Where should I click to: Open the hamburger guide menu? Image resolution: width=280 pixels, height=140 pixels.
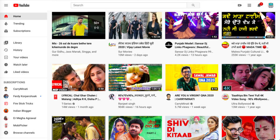[6, 5]
